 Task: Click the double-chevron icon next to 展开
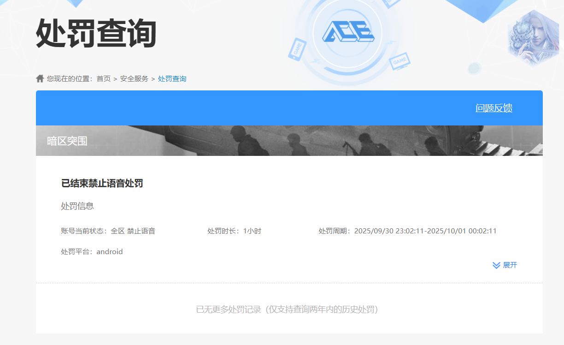coord(495,265)
